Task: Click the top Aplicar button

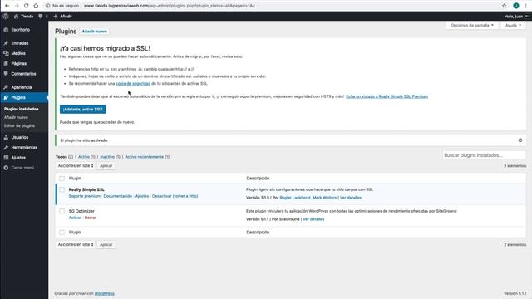Action: click(106, 166)
